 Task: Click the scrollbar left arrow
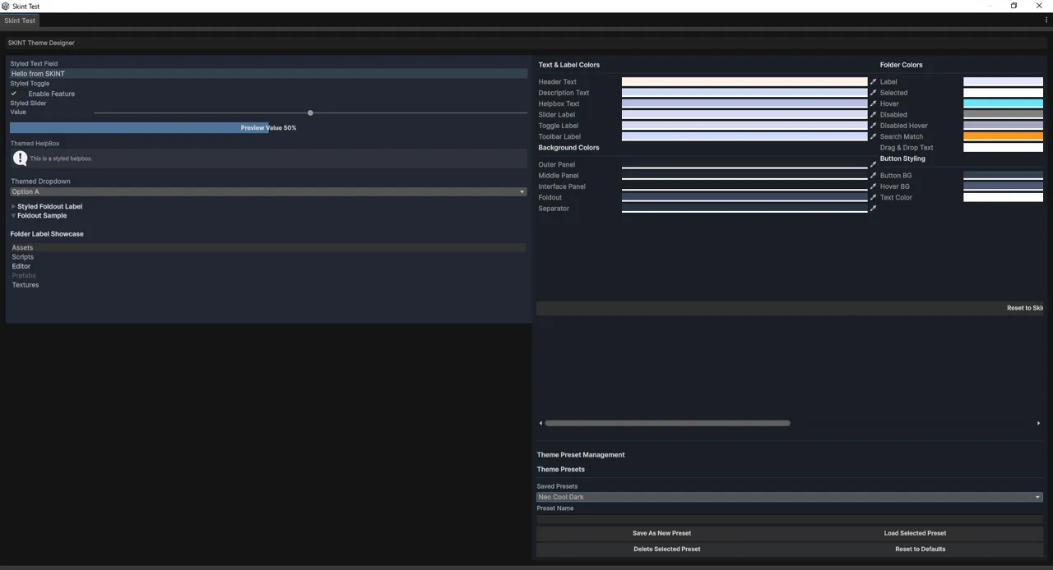tap(540, 423)
